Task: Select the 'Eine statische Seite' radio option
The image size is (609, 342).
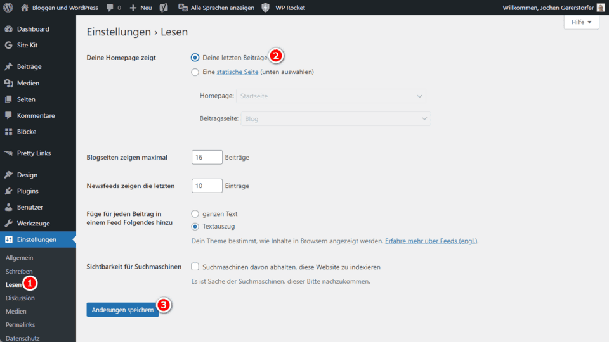Action: click(195, 72)
